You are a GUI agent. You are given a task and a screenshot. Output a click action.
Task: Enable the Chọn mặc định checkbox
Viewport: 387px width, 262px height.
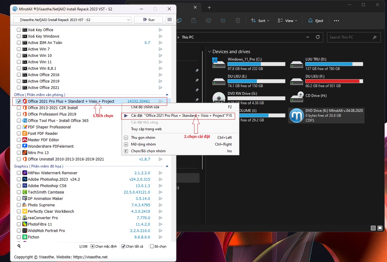(x=93, y=246)
